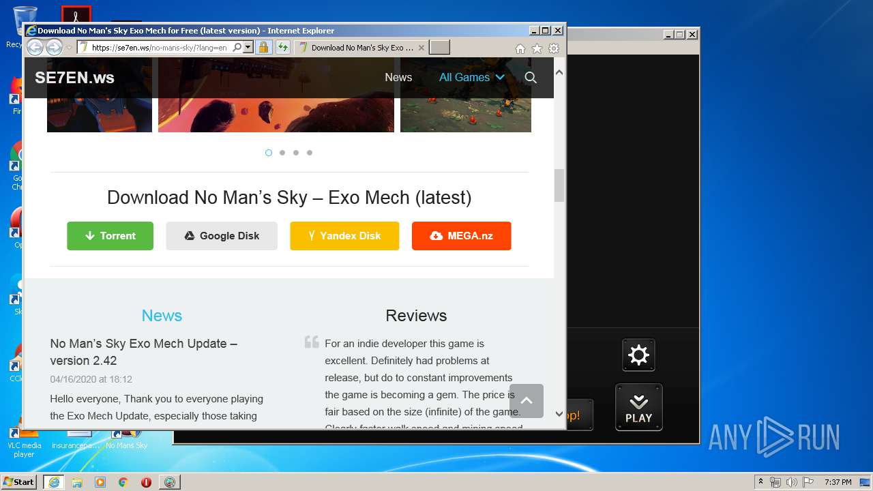Click the 04/16/2020 at 18:12 date
Viewport: 873px width, 491px height.
tap(91, 379)
